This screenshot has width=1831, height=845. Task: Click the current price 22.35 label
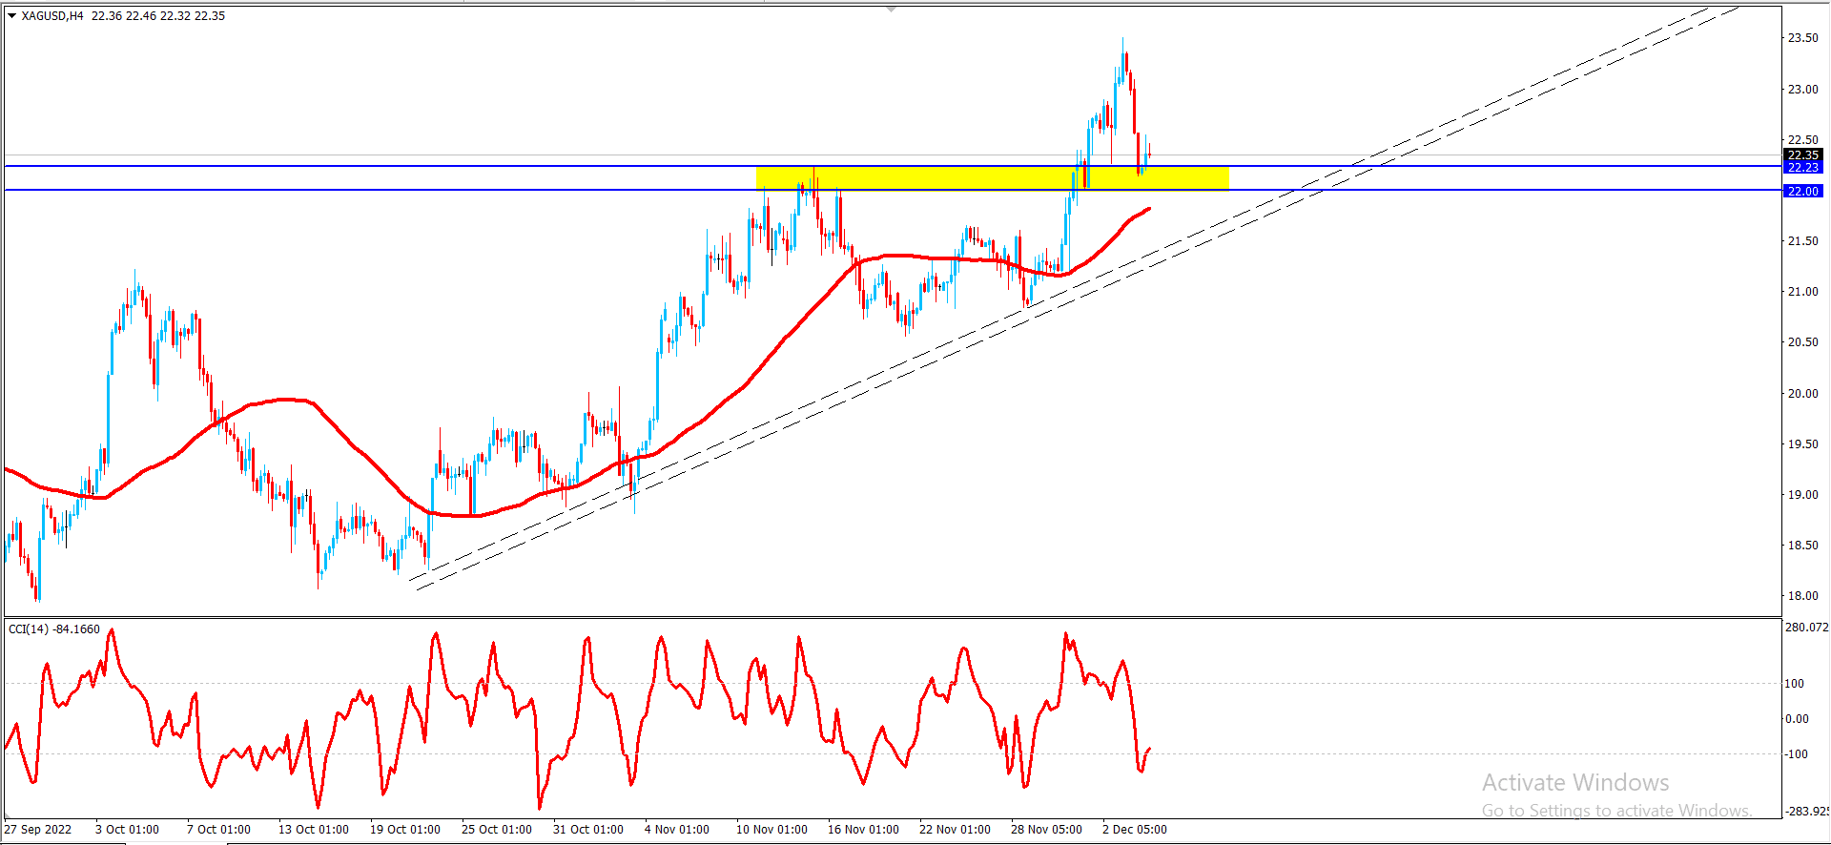coord(1802,155)
